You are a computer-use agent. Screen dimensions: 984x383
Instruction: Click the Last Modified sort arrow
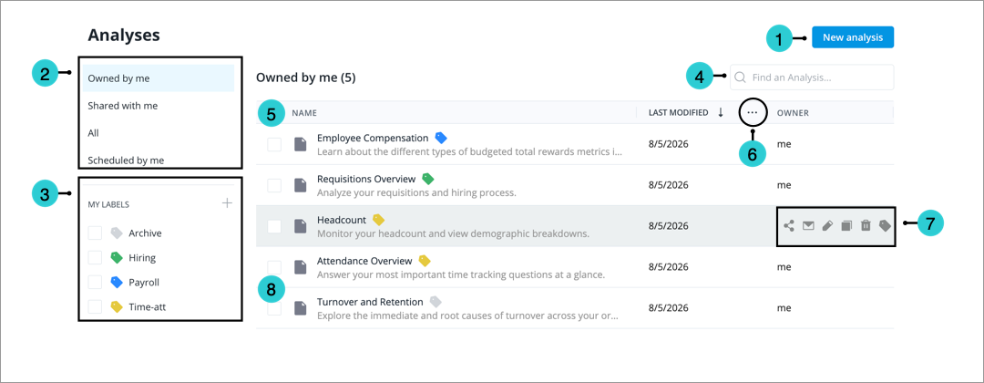click(721, 112)
